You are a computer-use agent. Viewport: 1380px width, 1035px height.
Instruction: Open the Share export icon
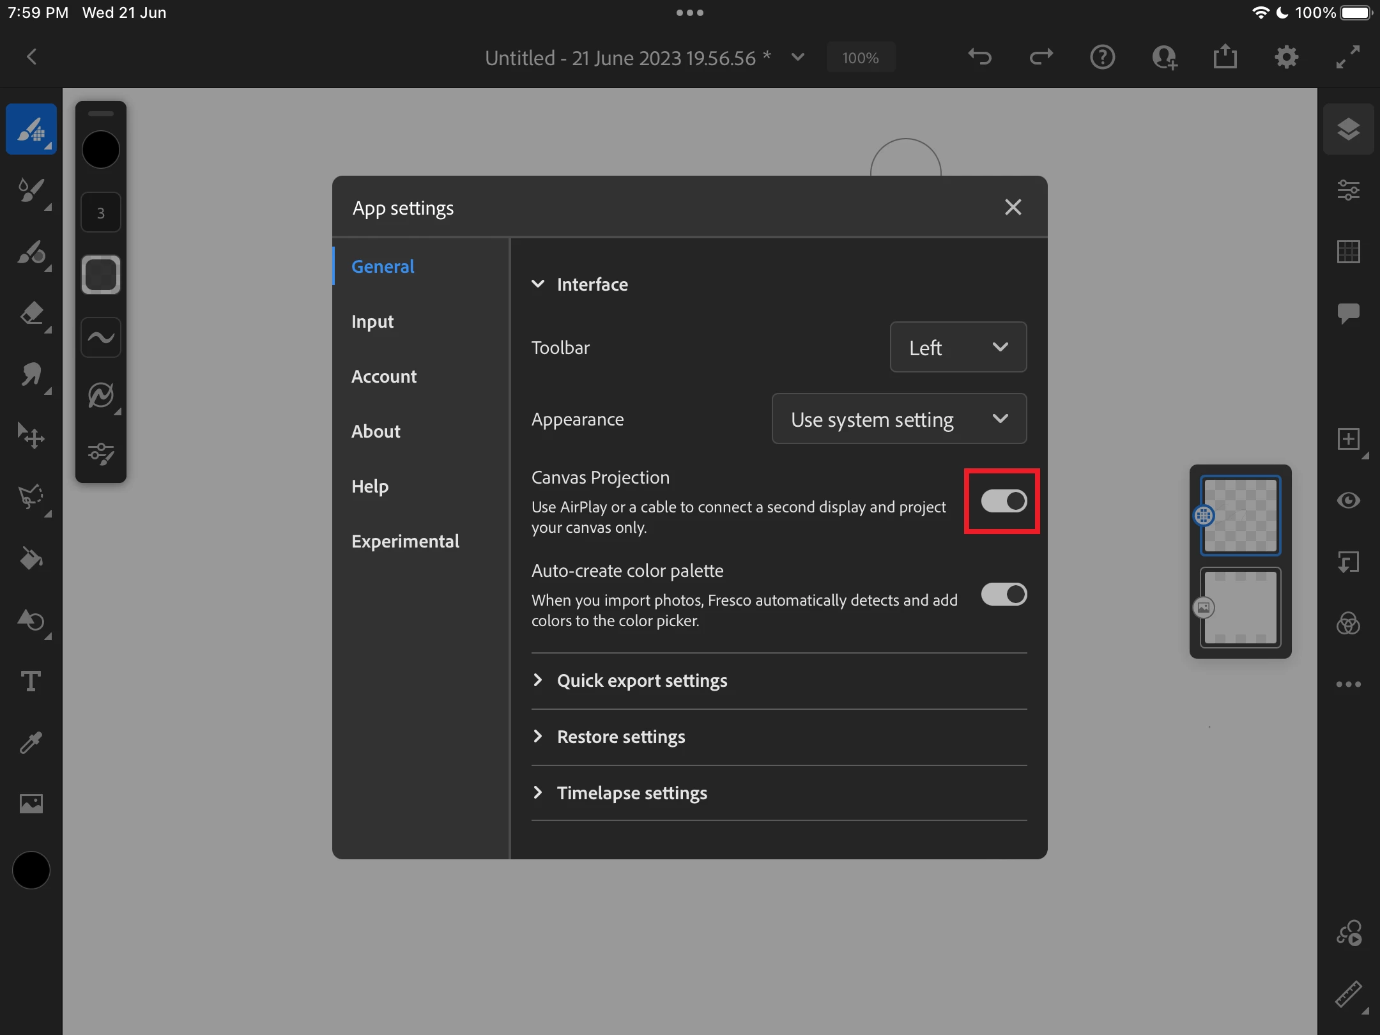pos(1225,57)
